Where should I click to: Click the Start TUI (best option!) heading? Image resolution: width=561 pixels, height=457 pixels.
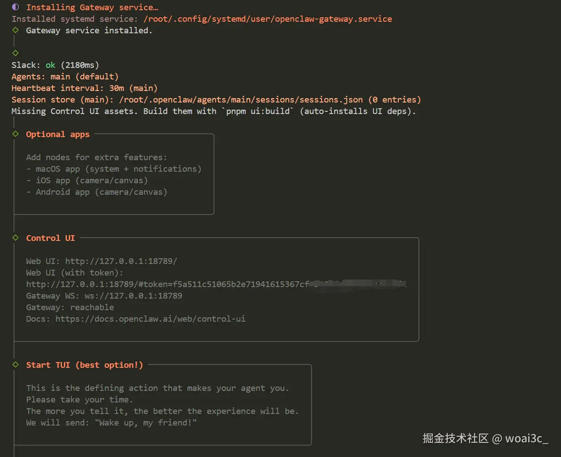click(x=84, y=365)
